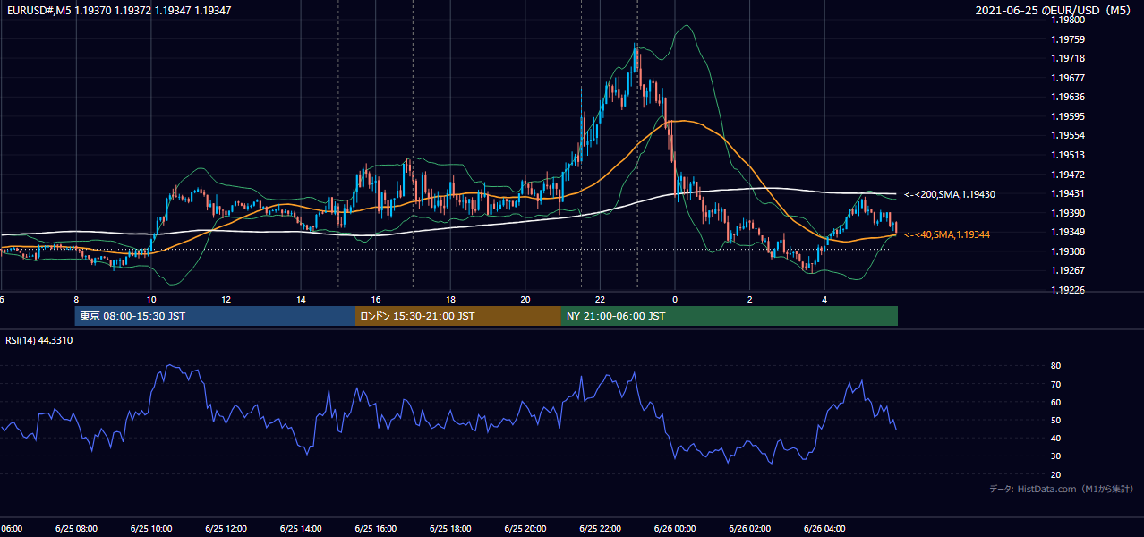This screenshot has height=537, width=1144.
Task: Click price axis label 1.19677
Action: point(1069,78)
